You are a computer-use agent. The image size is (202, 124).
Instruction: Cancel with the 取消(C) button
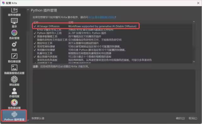pos(193,118)
